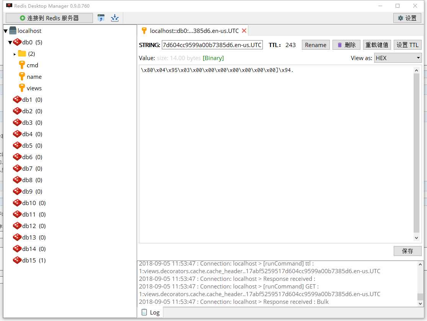This screenshot has width=427, height=321.
Task: Open db3 database icon
Action: coord(17,122)
